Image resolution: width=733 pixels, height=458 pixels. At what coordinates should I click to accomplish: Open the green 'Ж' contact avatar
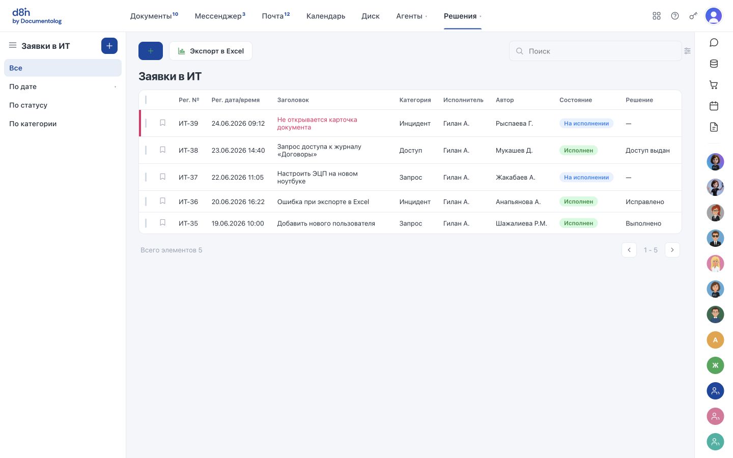click(x=715, y=365)
